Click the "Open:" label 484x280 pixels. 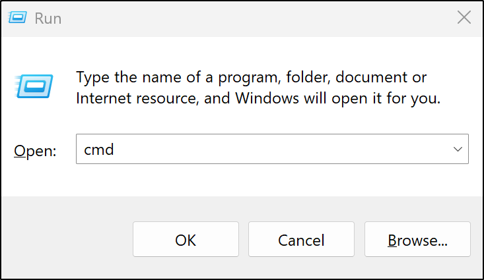pos(35,151)
